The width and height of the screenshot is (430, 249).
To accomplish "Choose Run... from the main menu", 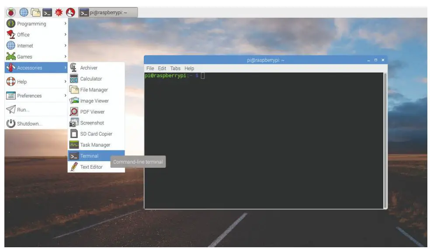I will point(36,109).
